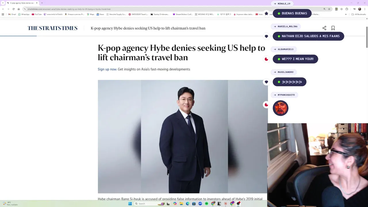Open the Windows Start menu
368x207 pixels.
[x=130, y=204]
